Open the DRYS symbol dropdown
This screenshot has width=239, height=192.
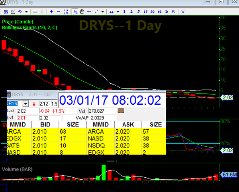pyautogui.click(x=27, y=104)
